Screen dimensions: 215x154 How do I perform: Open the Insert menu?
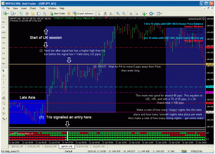(x=24, y=8)
